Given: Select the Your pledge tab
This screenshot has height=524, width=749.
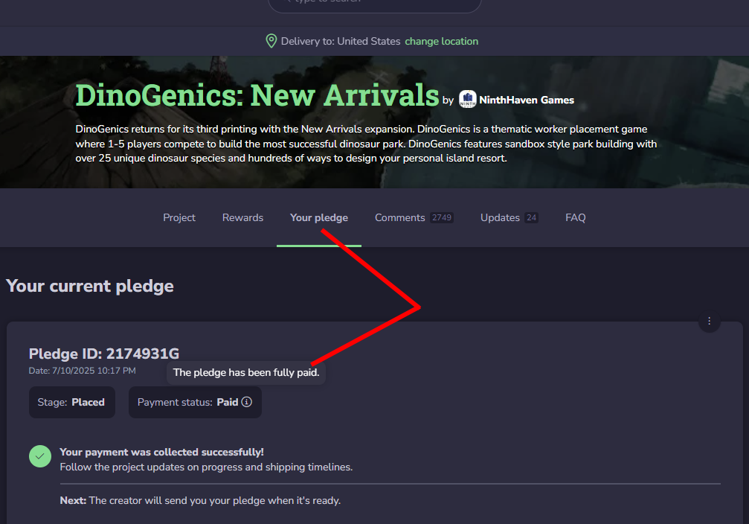Looking at the screenshot, I should point(318,217).
